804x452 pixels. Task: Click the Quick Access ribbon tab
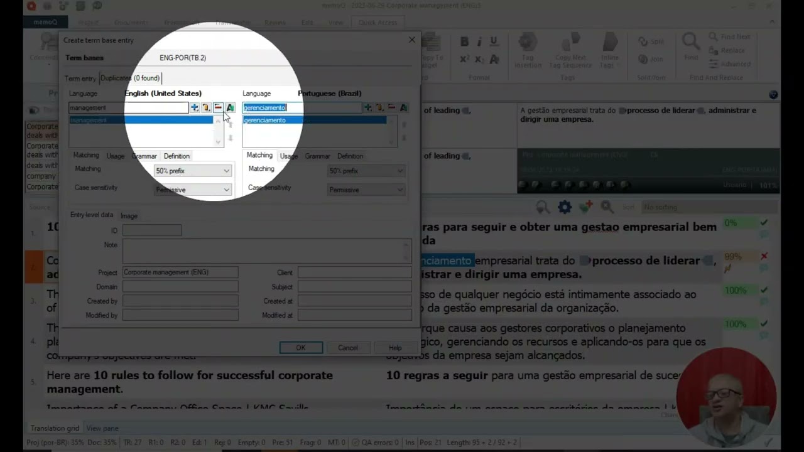click(378, 23)
